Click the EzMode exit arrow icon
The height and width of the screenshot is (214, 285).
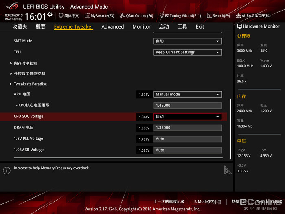(218, 202)
